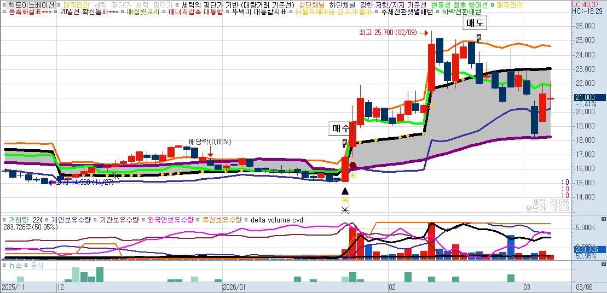Click the hand pointer under 매수 label
The width and height of the screenshot is (607, 293).
pyautogui.click(x=344, y=143)
